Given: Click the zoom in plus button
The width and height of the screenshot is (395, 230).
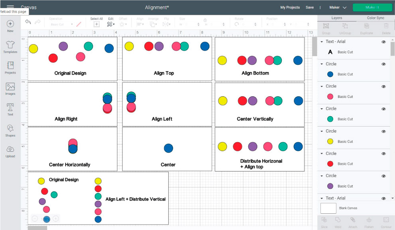Looking at the screenshot, I should [x=56, y=219].
